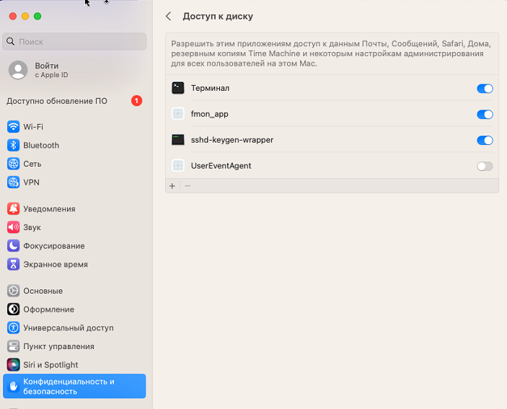Screen dimensions: 507x409
Task: Click the Поиск search field
Action: point(75,42)
